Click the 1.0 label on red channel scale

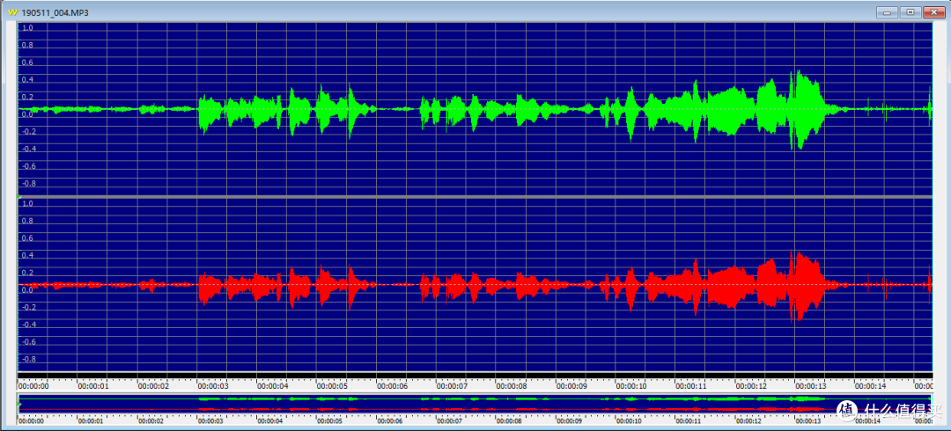coord(28,204)
